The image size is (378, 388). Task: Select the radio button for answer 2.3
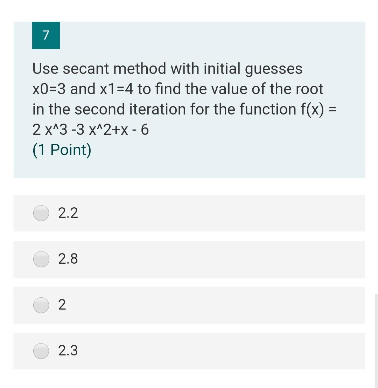pyautogui.click(x=41, y=351)
